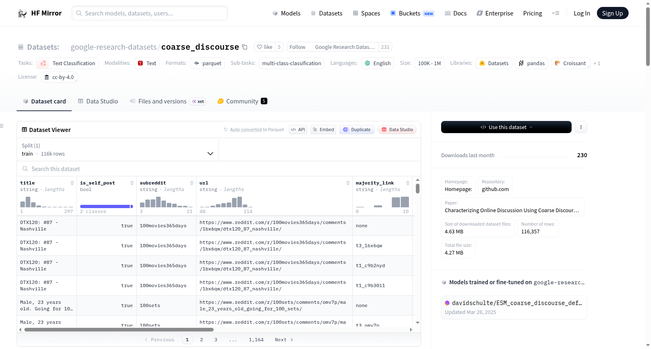This screenshot has height=349, width=651.
Task: Click the Datasets library tag
Action: pyautogui.click(x=494, y=63)
